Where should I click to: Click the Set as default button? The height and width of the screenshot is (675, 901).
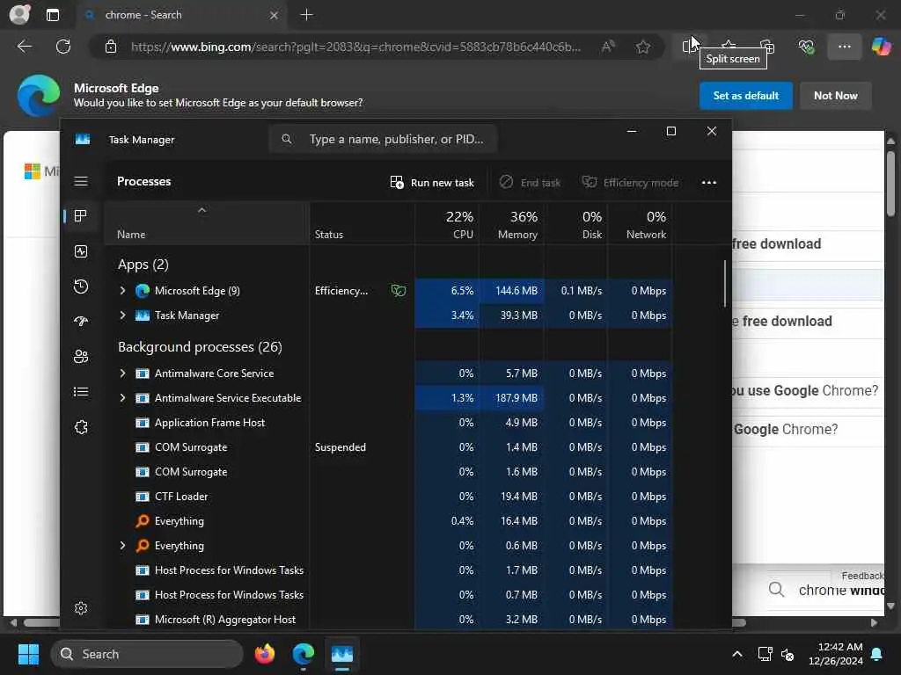(746, 96)
